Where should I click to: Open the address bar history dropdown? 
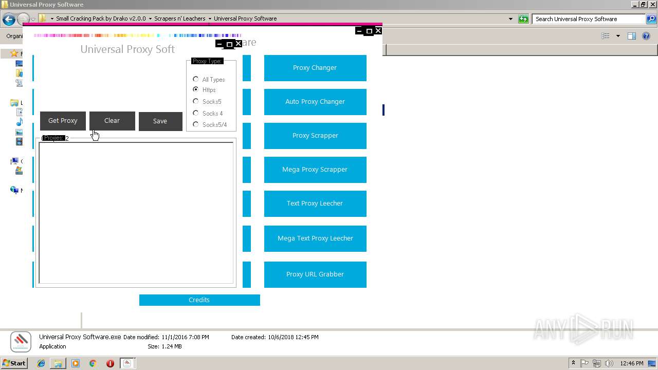tap(510, 19)
